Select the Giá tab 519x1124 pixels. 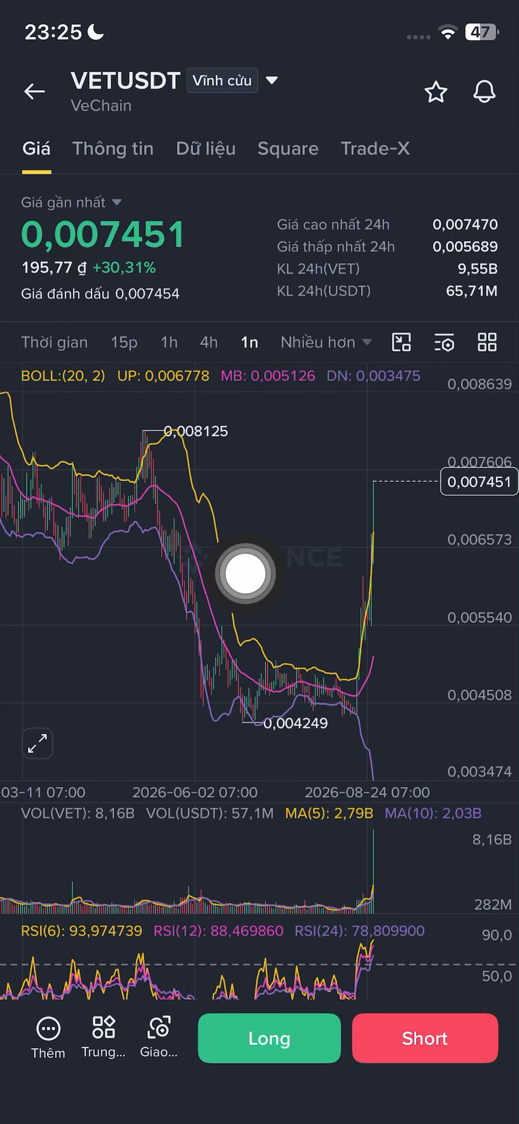[36, 149]
